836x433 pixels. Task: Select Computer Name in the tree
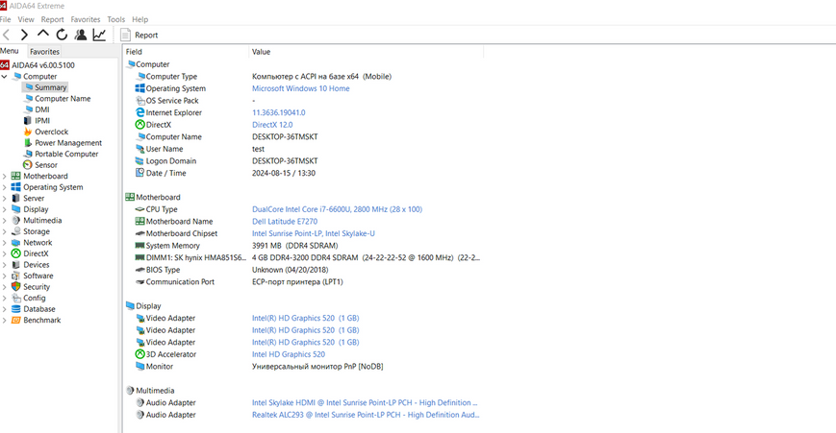63,98
